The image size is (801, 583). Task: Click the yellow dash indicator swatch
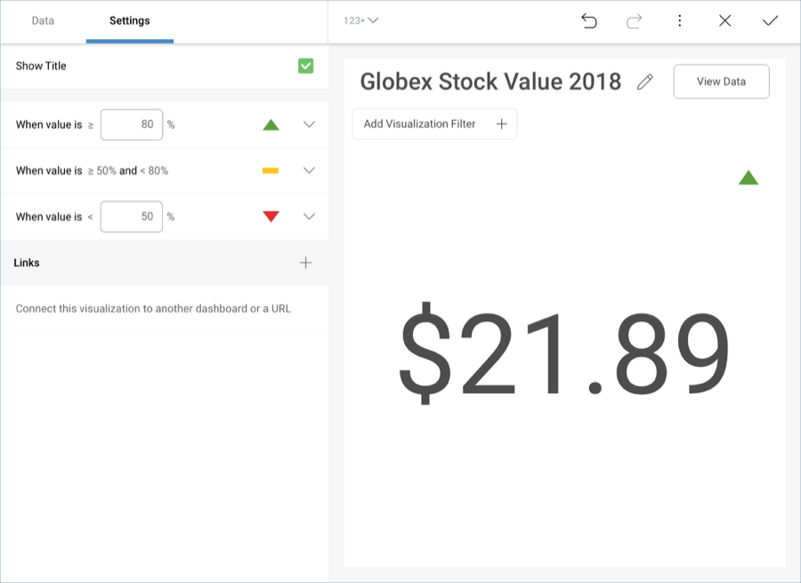point(271,170)
